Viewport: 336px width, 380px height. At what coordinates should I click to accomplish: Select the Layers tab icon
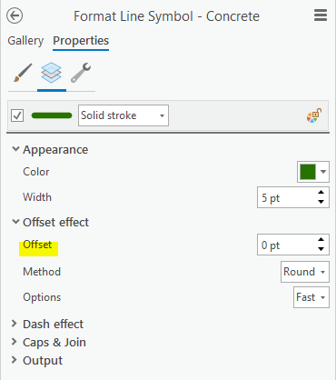(52, 73)
